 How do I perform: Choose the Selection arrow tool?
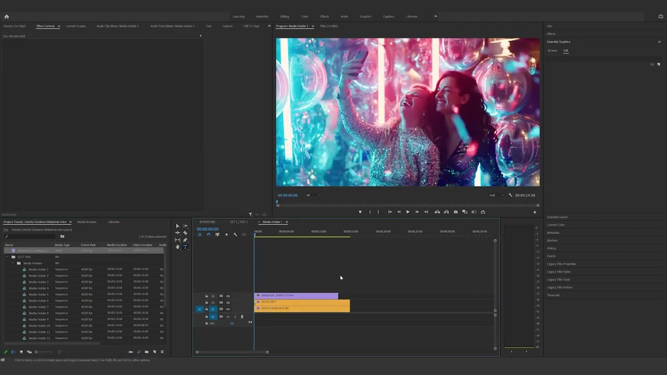(x=177, y=226)
